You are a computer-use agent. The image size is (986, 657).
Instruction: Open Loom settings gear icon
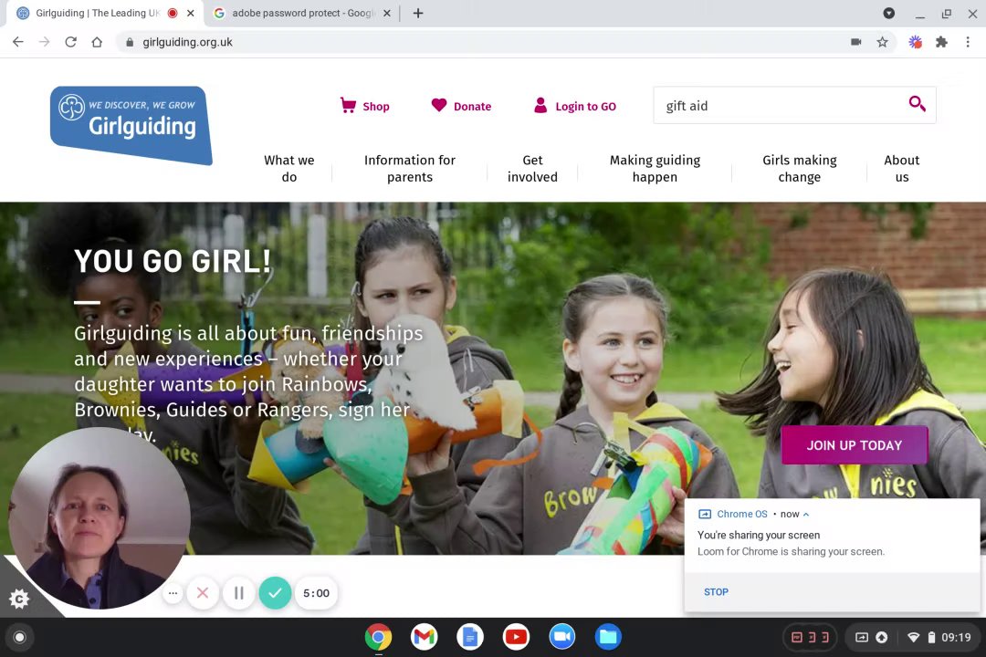coord(19,599)
